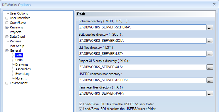Select the User Interface tree item
The height and width of the screenshot is (112, 219).
tap(20, 18)
